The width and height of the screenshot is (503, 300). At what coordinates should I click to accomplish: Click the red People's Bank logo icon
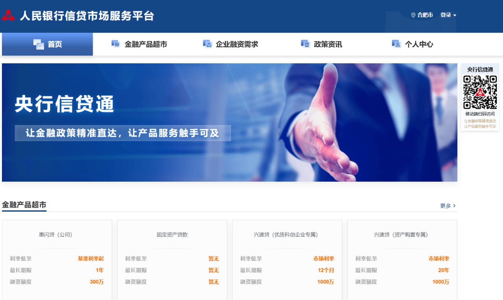(x=8, y=15)
